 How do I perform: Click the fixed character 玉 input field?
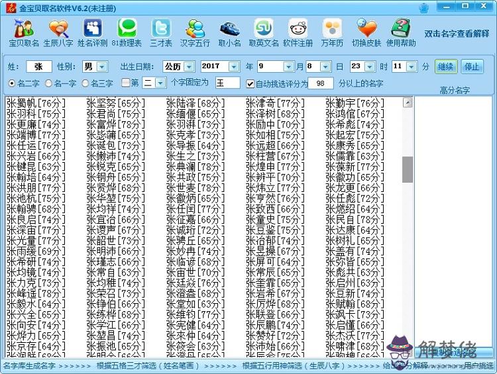(x=227, y=83)
